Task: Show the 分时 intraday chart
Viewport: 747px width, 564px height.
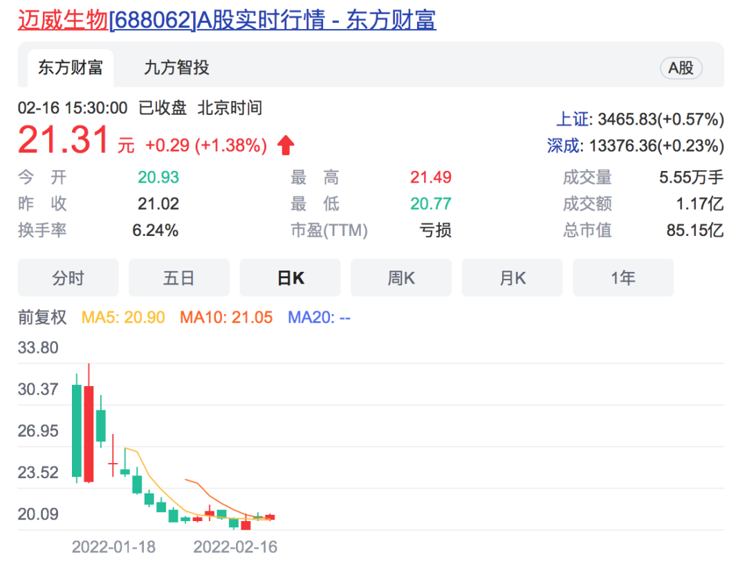Action: 68,278
